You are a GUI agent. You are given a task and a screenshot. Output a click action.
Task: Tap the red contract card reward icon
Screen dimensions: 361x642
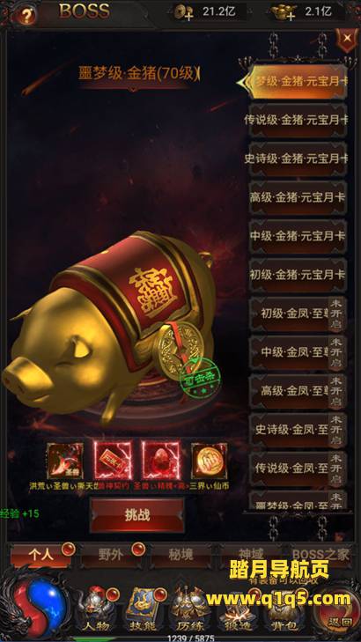113,461
